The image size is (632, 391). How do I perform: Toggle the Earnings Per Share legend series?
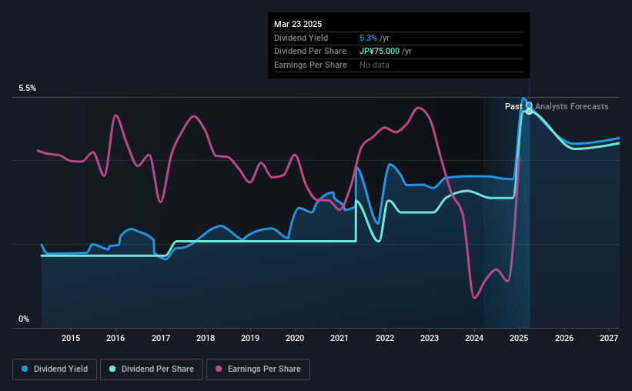(x=258, y=369)
